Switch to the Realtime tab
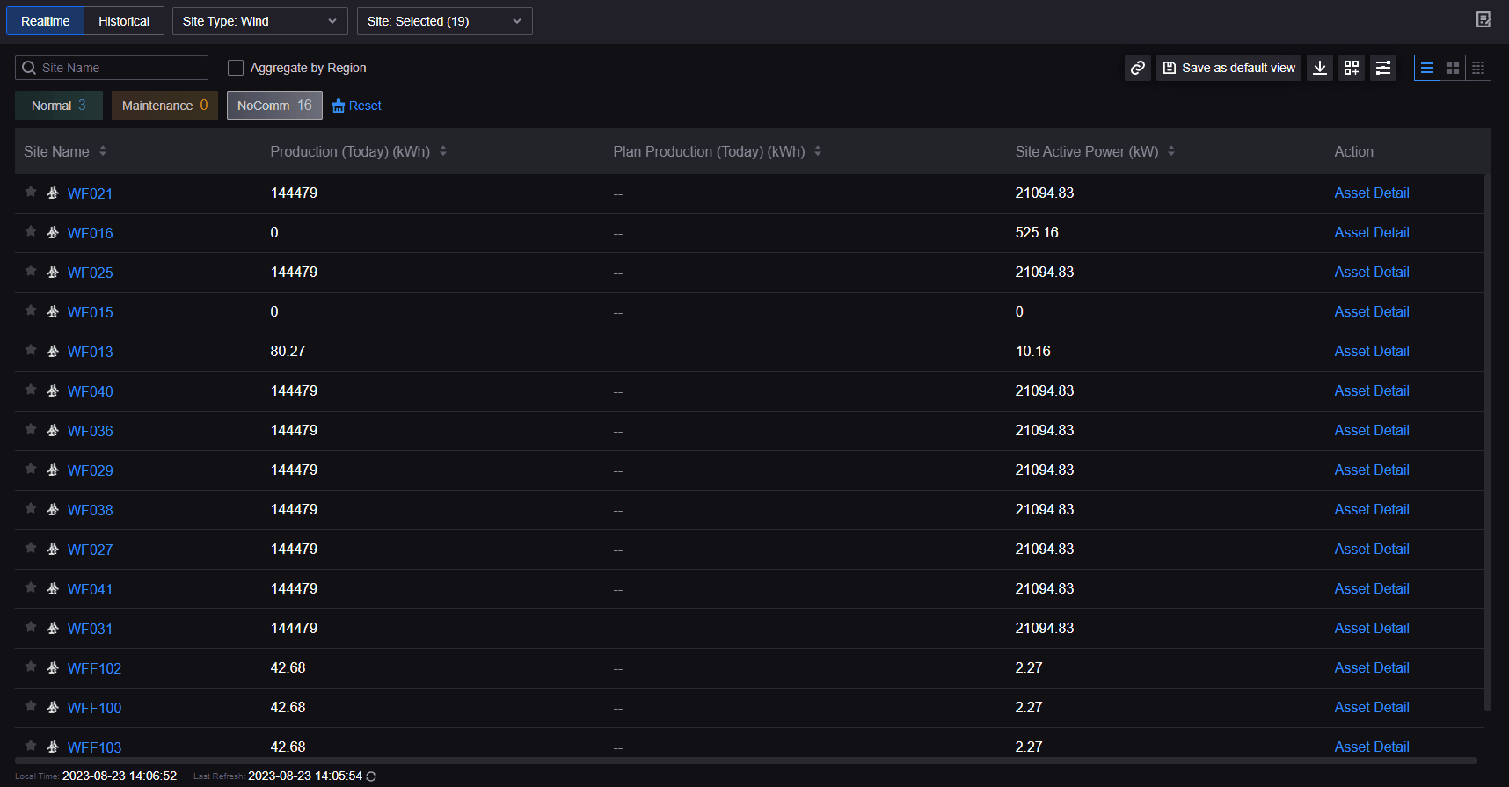This screenshot has height=787, width=1509. point(46,21)
